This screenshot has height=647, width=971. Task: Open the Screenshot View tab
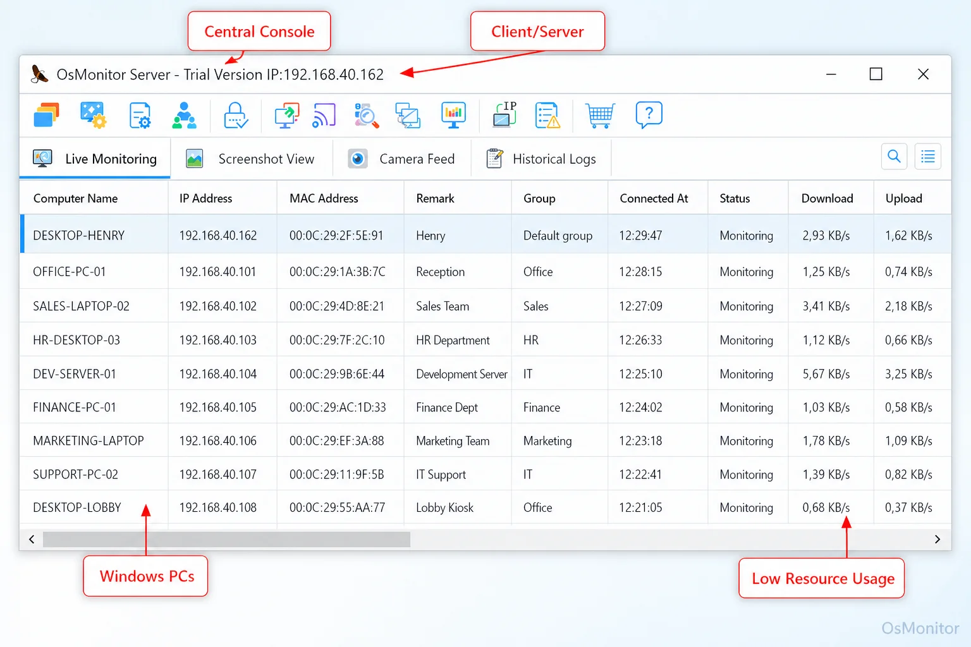(251, 159)
